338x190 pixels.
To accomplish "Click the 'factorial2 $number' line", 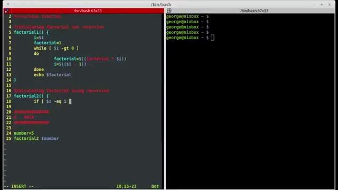I will point(36,138).
